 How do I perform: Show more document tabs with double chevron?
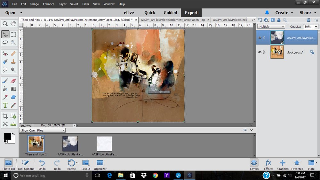click(253, 20)
